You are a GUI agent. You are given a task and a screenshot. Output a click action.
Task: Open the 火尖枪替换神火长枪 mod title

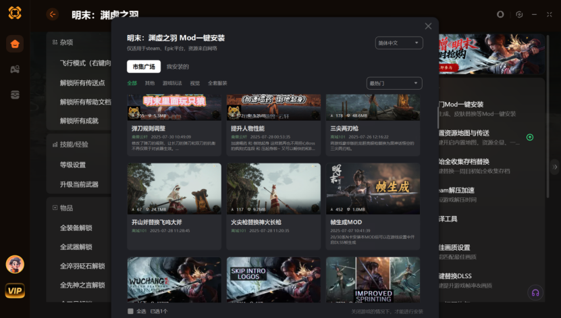[x=256, y=221]
